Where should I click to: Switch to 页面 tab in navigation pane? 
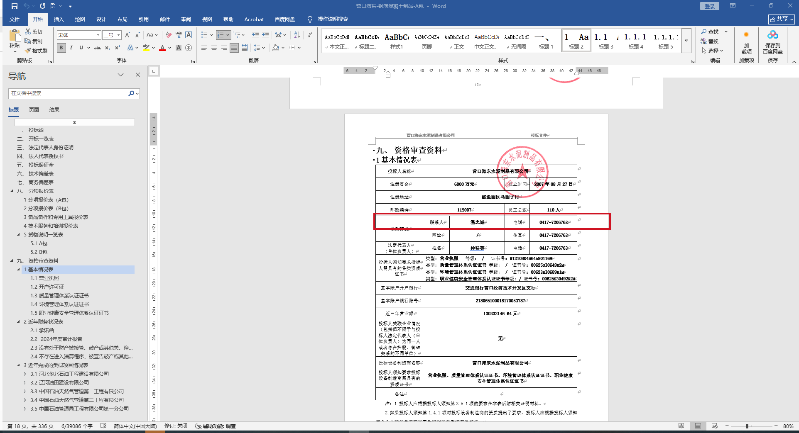point(34,110)
